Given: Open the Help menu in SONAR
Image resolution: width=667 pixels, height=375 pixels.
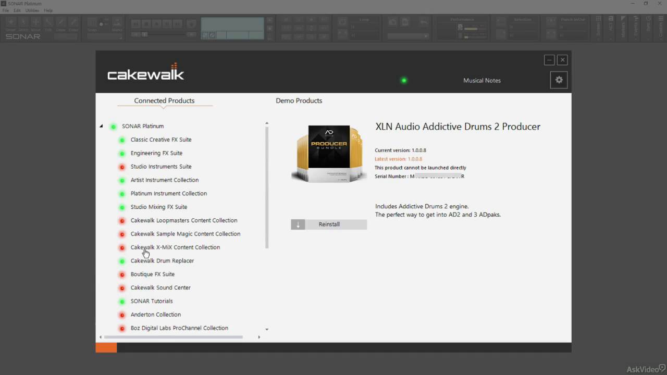Looking at the screenshot, I should 48,10.
